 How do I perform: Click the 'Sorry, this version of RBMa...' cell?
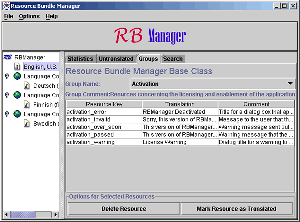tap(180, 119)
